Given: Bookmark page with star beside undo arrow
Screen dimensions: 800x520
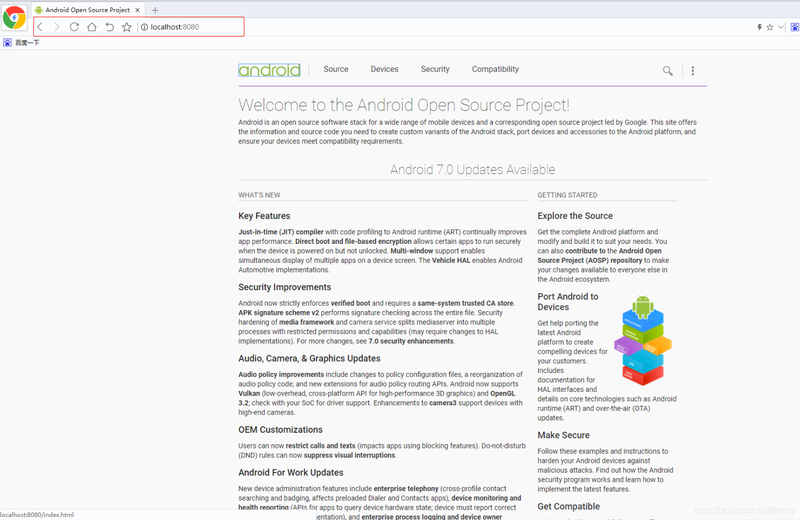Looking at the screenshot, I should coord(127,27).
